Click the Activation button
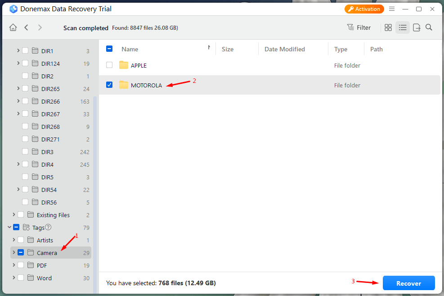This screenshot has width=444, height=296. [x=364, y=9]
